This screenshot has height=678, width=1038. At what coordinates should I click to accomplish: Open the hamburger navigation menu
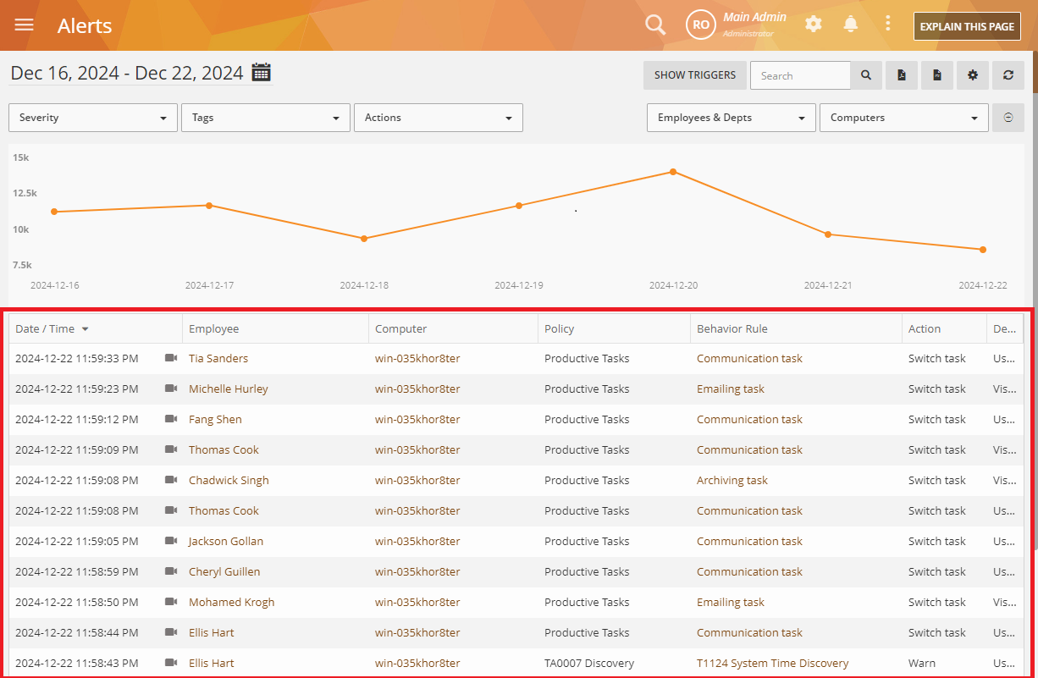[25, 25]
